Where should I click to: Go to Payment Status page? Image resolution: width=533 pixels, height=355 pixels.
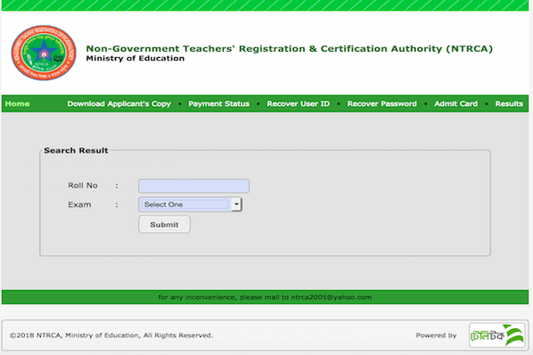tap(219, 103)
